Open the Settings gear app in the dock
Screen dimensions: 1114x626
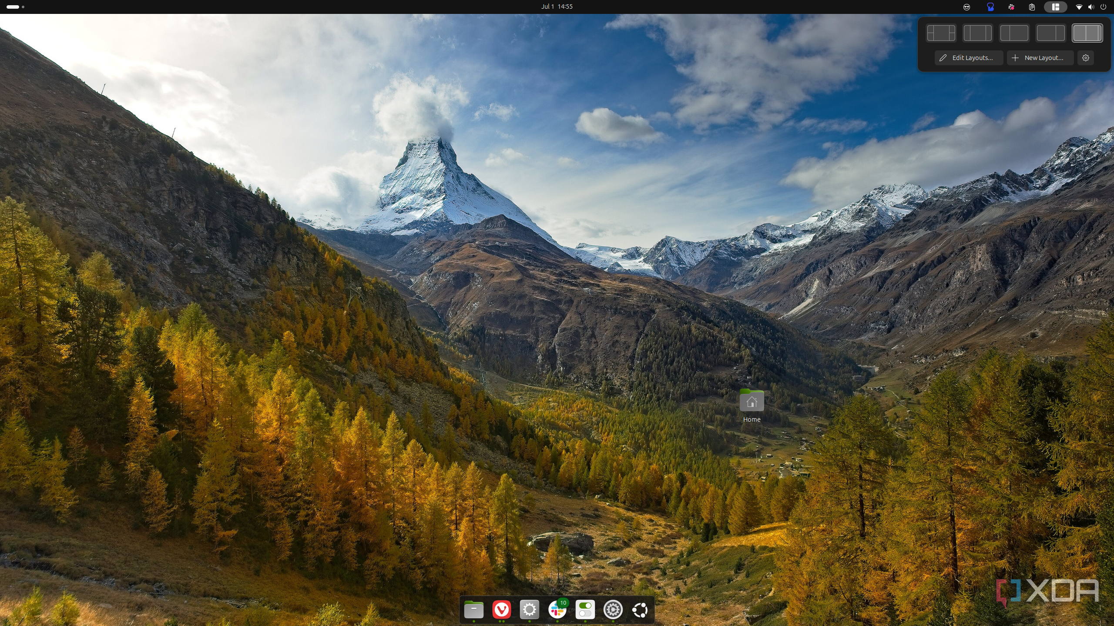[x=529, y=609]
